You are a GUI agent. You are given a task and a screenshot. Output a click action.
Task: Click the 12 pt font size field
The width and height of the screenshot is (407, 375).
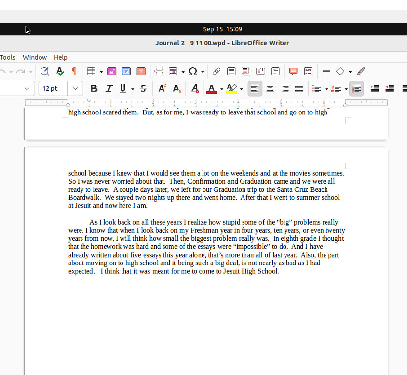53,89
